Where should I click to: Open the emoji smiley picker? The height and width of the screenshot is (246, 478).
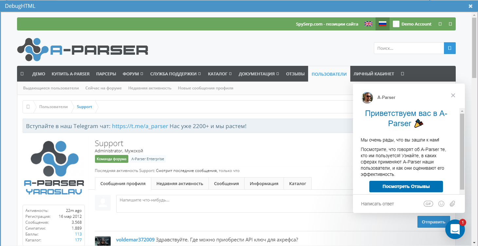click(441, 204)
